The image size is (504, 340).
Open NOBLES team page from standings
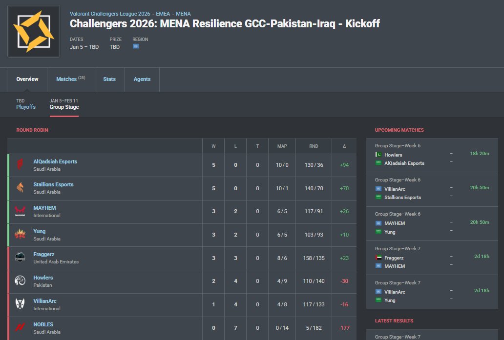click(43, 324)
